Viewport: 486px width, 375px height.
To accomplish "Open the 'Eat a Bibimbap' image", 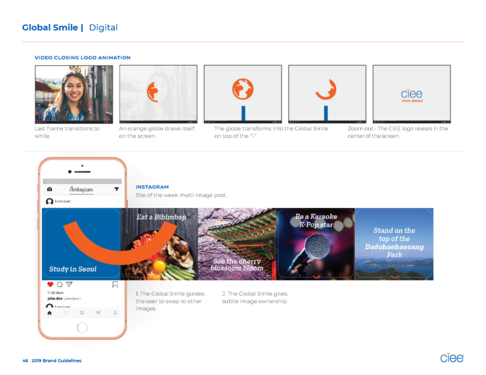I will coord(159,244).
